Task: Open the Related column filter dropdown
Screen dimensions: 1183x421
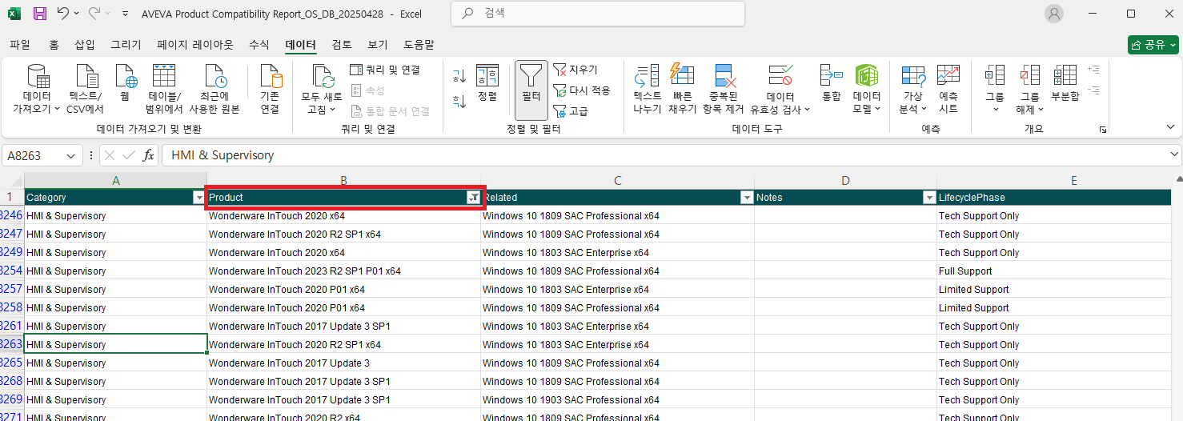Action: pos(747,198)
